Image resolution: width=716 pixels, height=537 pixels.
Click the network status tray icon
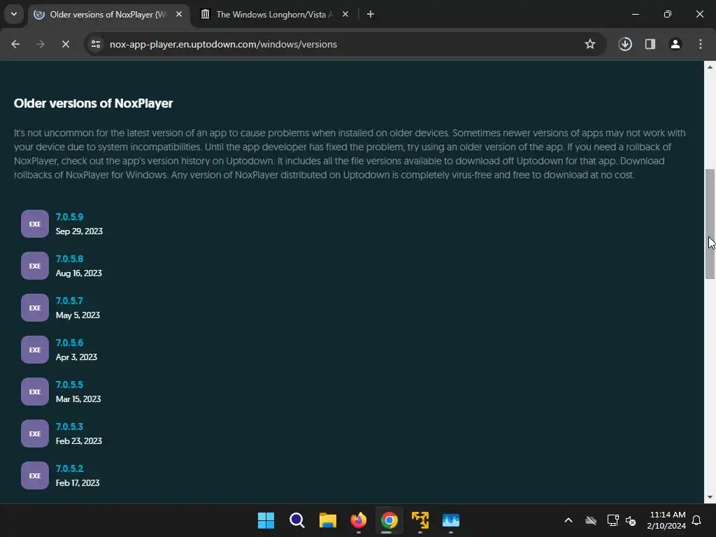[613, 520]
